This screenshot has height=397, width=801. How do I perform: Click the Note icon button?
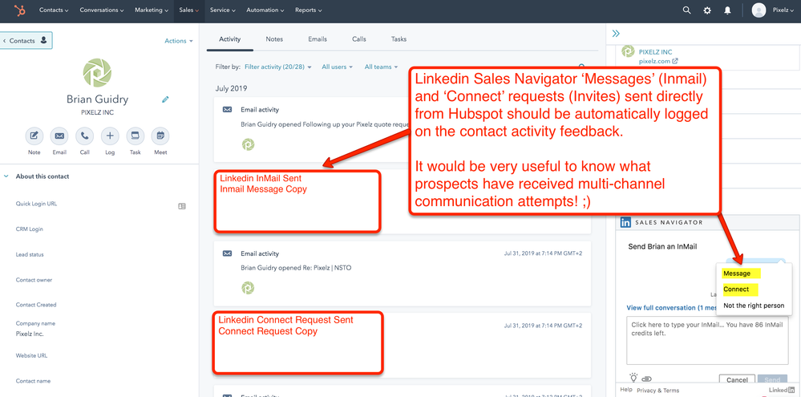(x=34, y=136)
